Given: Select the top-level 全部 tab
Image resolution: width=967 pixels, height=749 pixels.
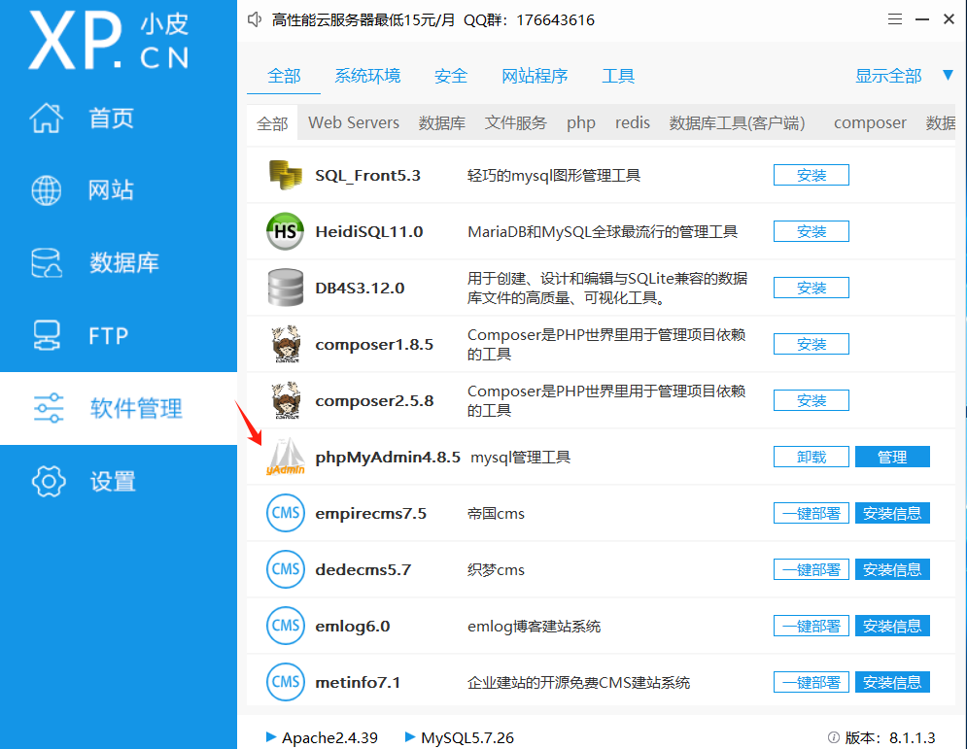Looking at the screenshot, I should (x=284, y=76).
